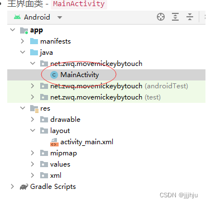This screenshot has height=204, width=206.
Task: Collapse the main net.zwq.movemickeybytouch package chevron
Action: tap(33, 63)
